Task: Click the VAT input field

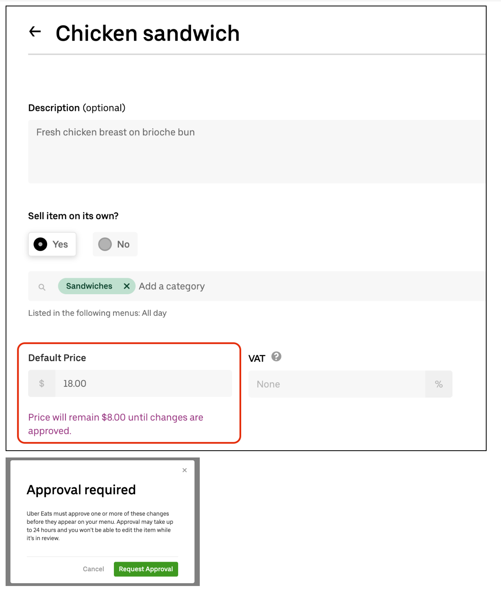Action: click(336, 384)
